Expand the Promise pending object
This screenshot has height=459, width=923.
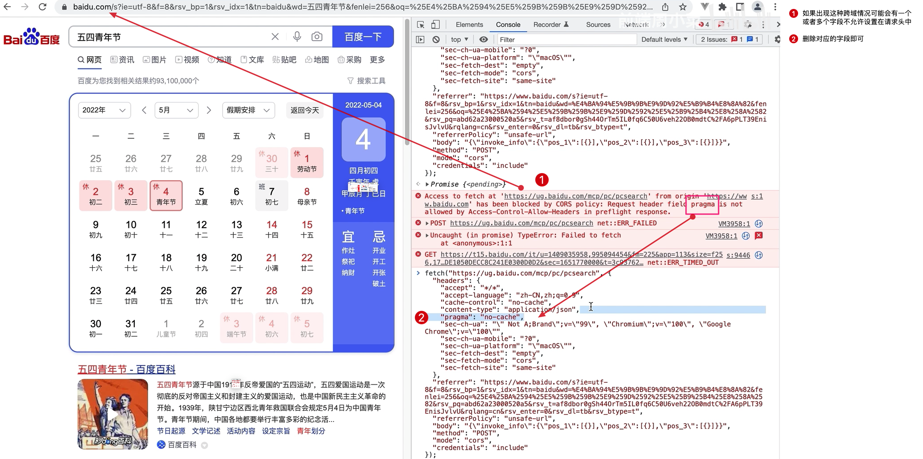point(427,184)
